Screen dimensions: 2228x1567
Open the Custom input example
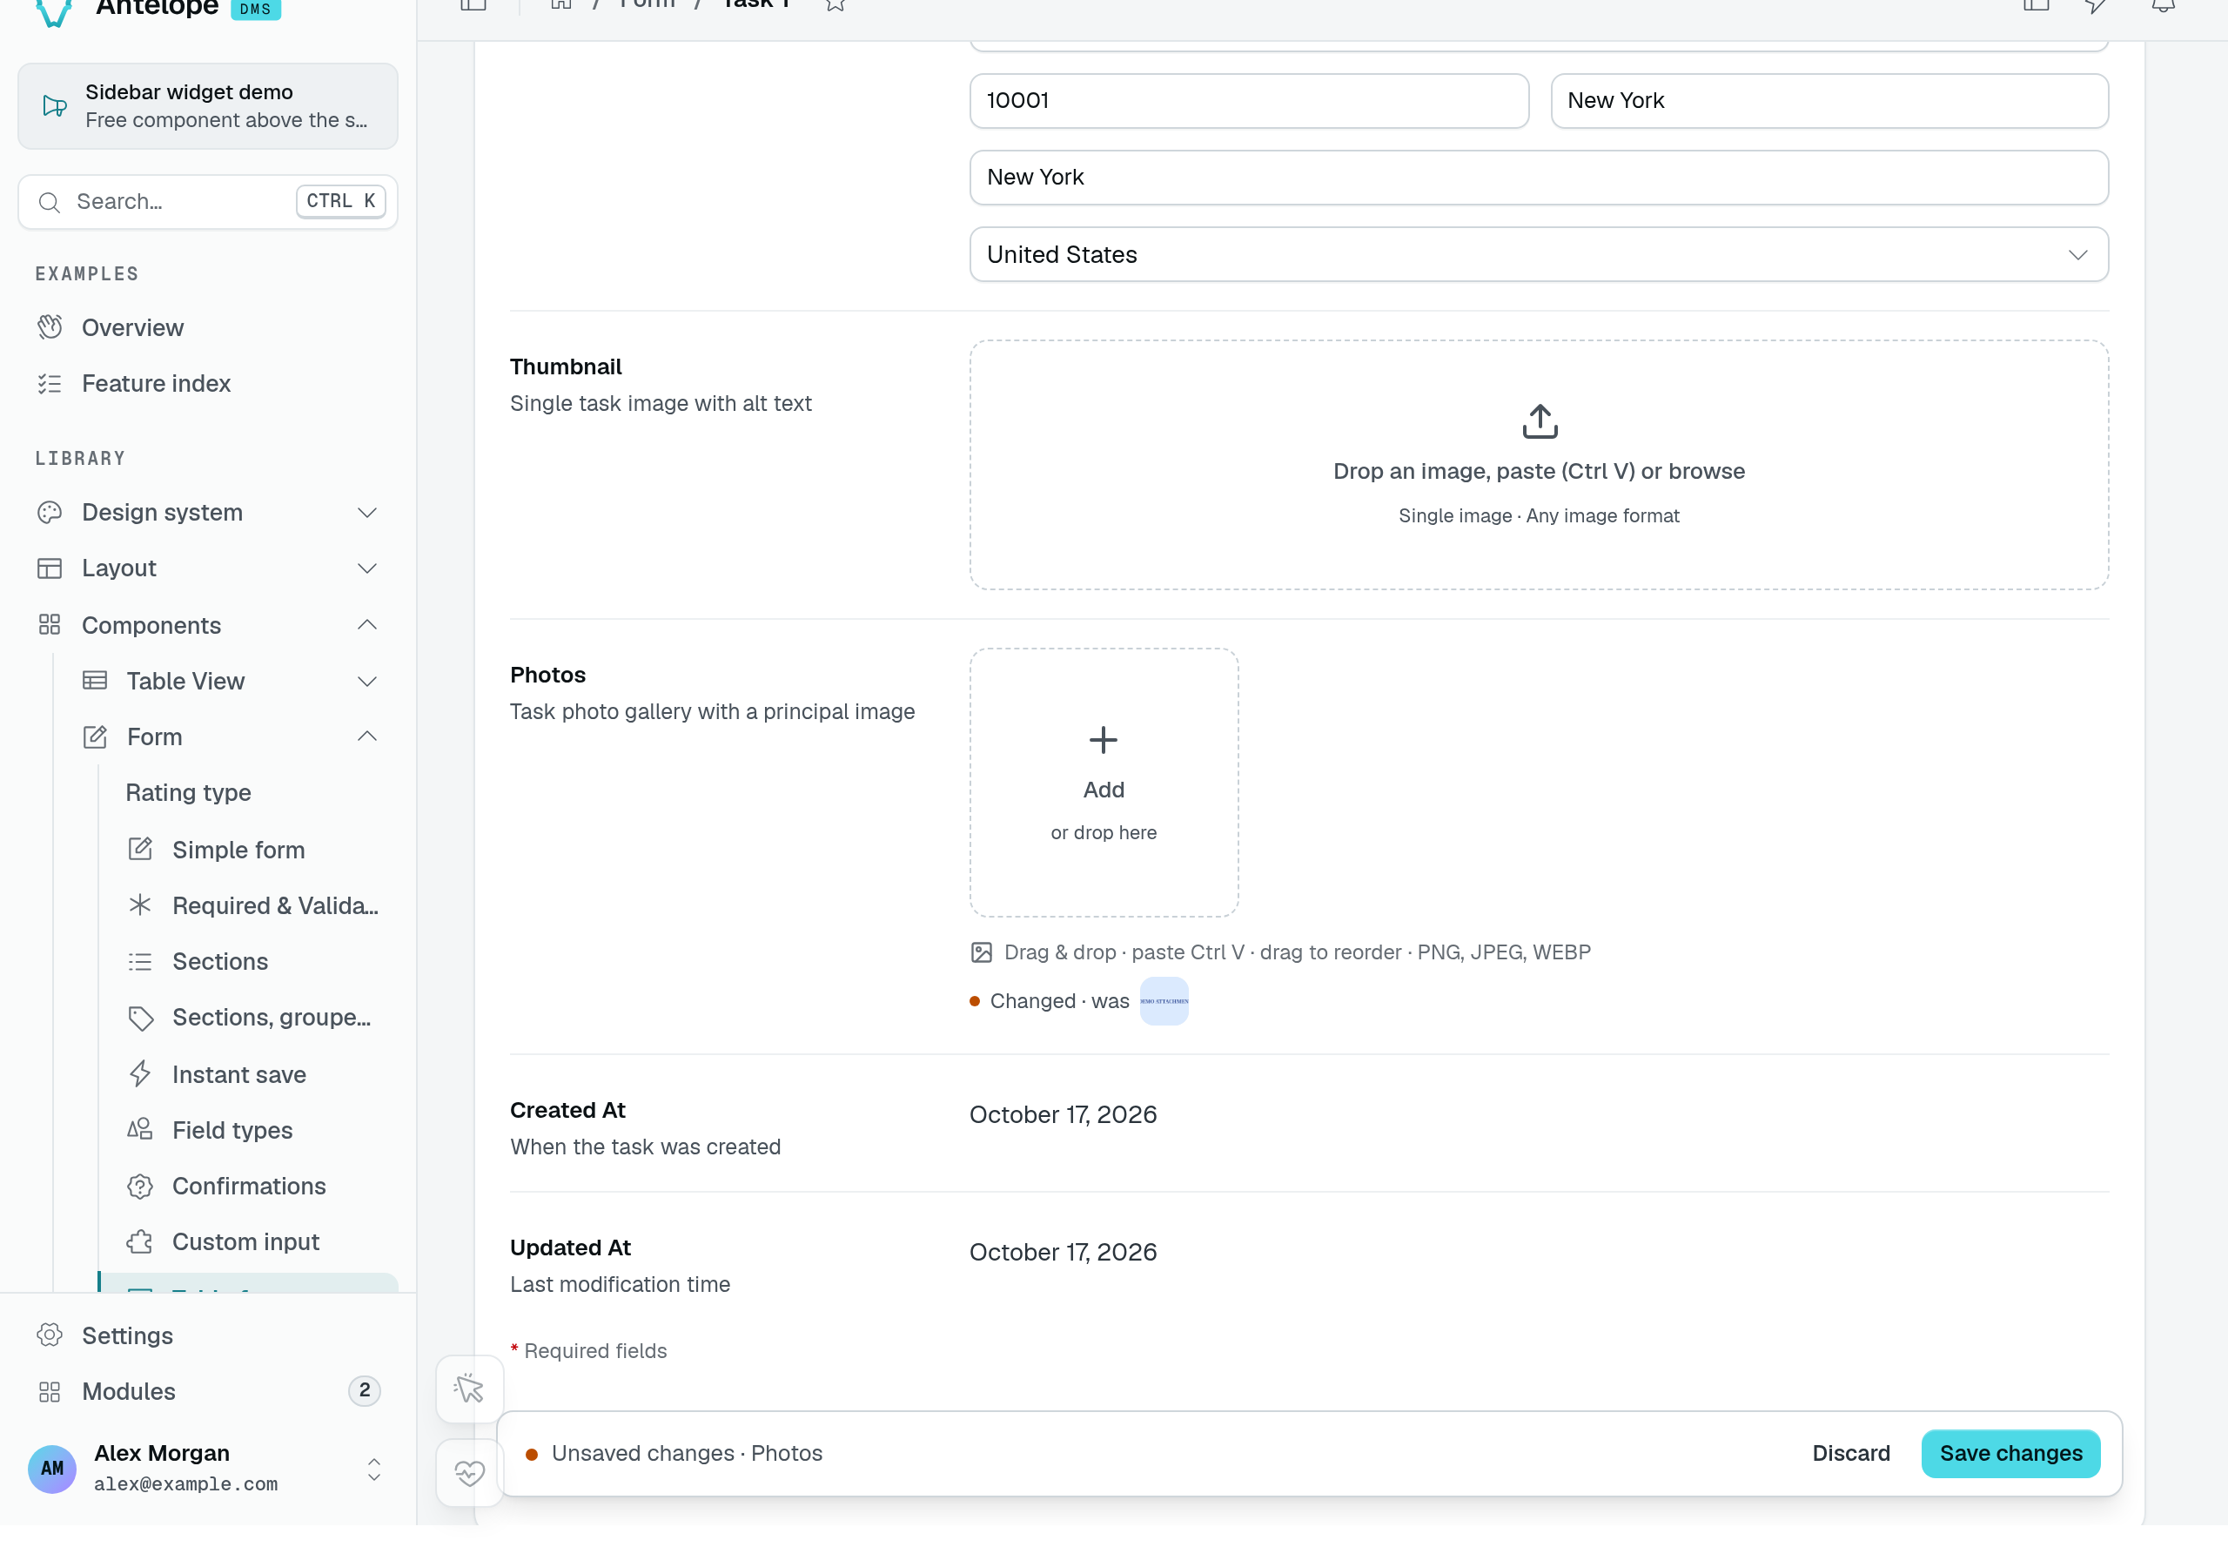point(252,1241)
